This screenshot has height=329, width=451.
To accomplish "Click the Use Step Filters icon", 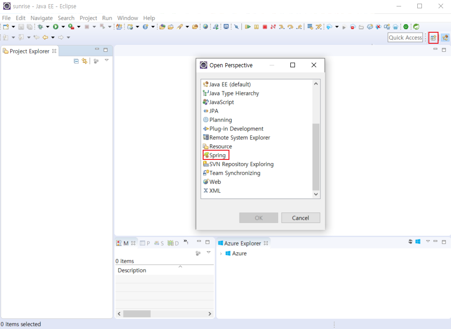I will (x=319, y=27).
